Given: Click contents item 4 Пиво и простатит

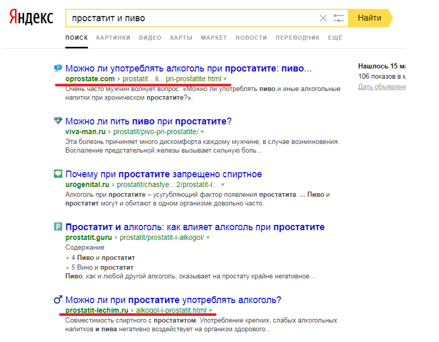Looking at the screenshot, I should [103, 257].
